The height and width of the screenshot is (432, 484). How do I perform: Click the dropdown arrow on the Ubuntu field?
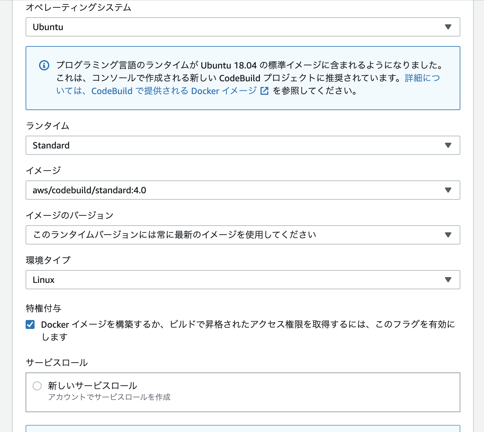tap(448, 27)
